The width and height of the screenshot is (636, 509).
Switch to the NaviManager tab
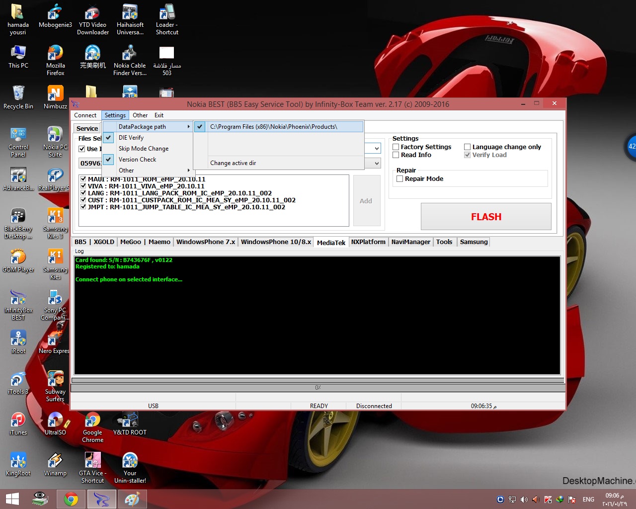point(410,242)
